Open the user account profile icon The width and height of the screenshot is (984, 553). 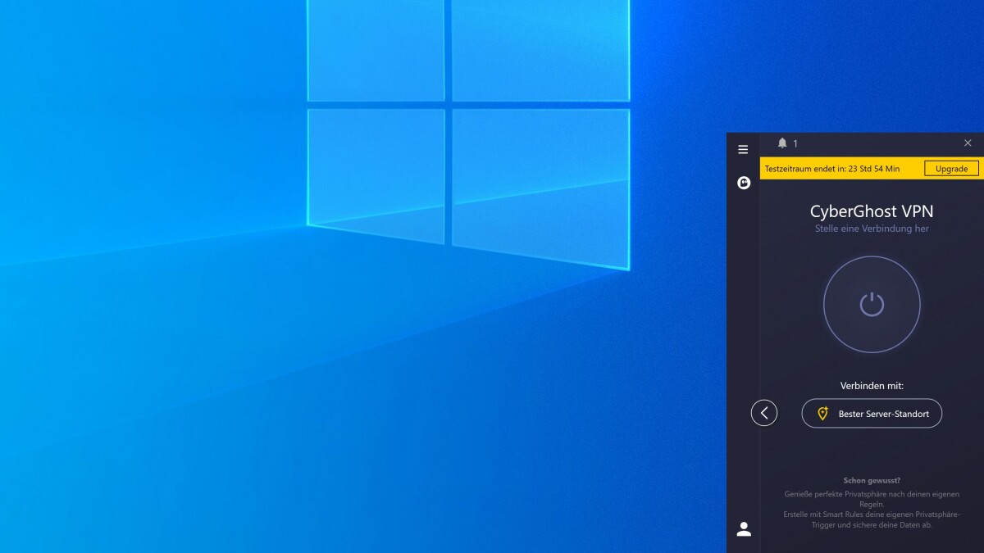(x=744, y=528)
